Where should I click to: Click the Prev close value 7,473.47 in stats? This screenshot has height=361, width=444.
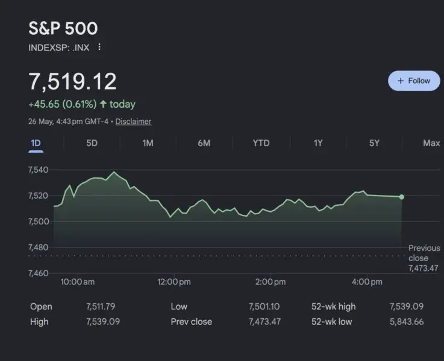coord(264,321)
